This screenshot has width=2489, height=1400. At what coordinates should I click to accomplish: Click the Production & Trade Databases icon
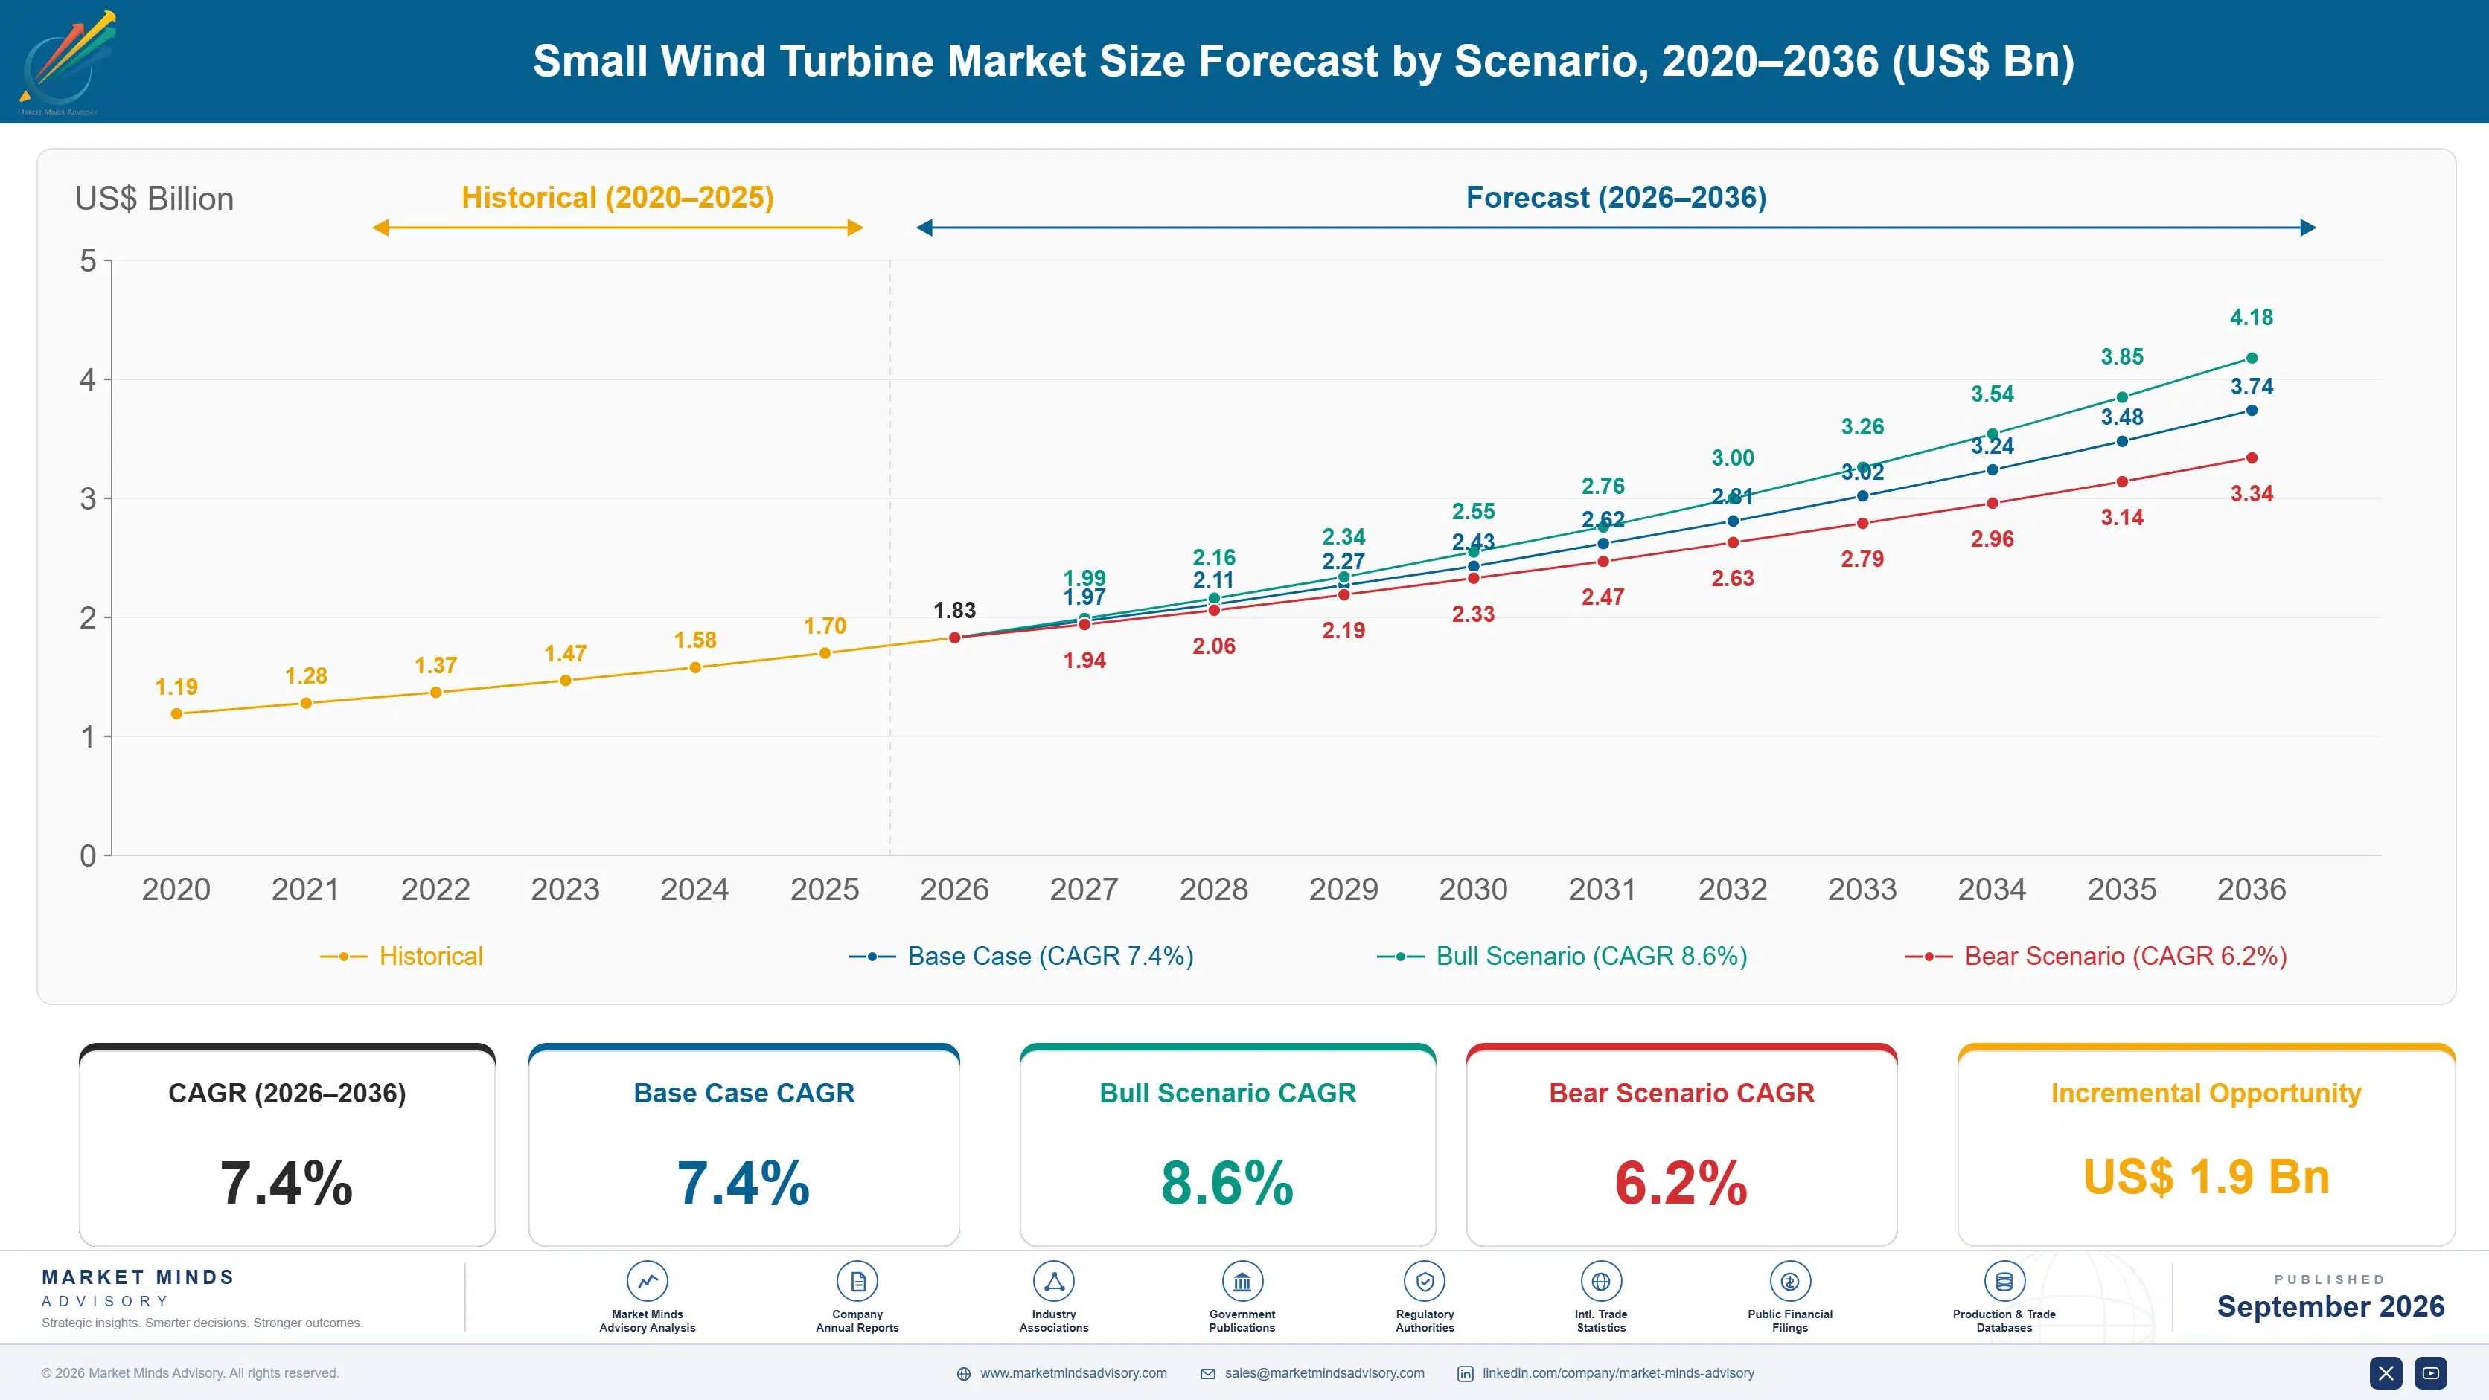[2004, 1281]
